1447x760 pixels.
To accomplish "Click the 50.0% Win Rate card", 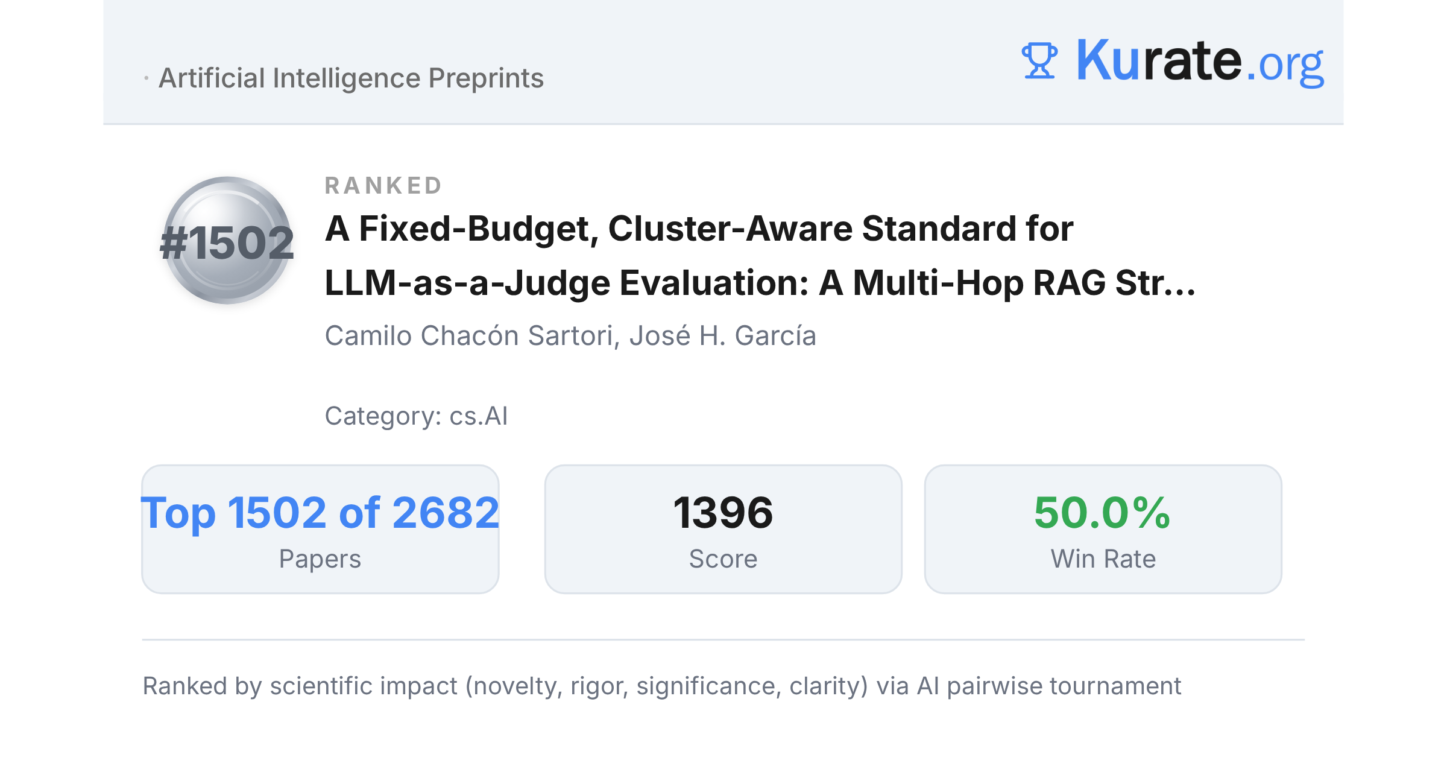I will pyautogui.click(x=1103, y=529).
